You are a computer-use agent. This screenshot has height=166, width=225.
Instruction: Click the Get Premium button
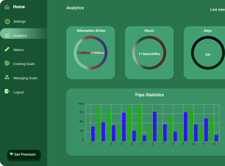point(24,154)
